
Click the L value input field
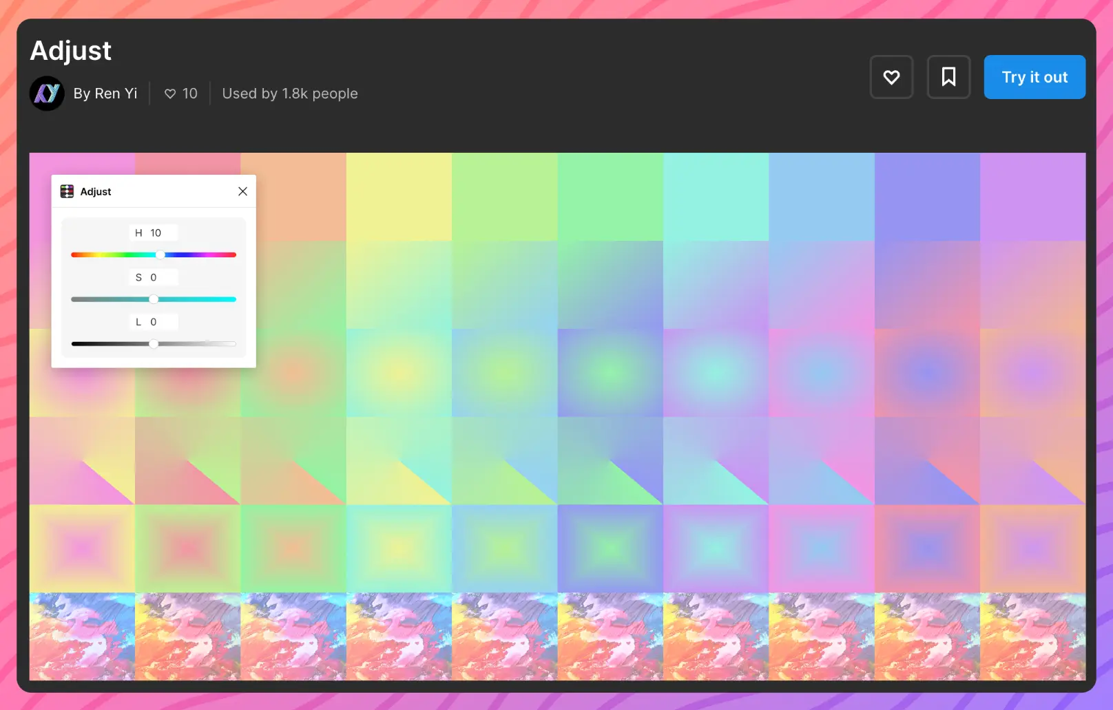pyautogui.click(x=154, y=322)
